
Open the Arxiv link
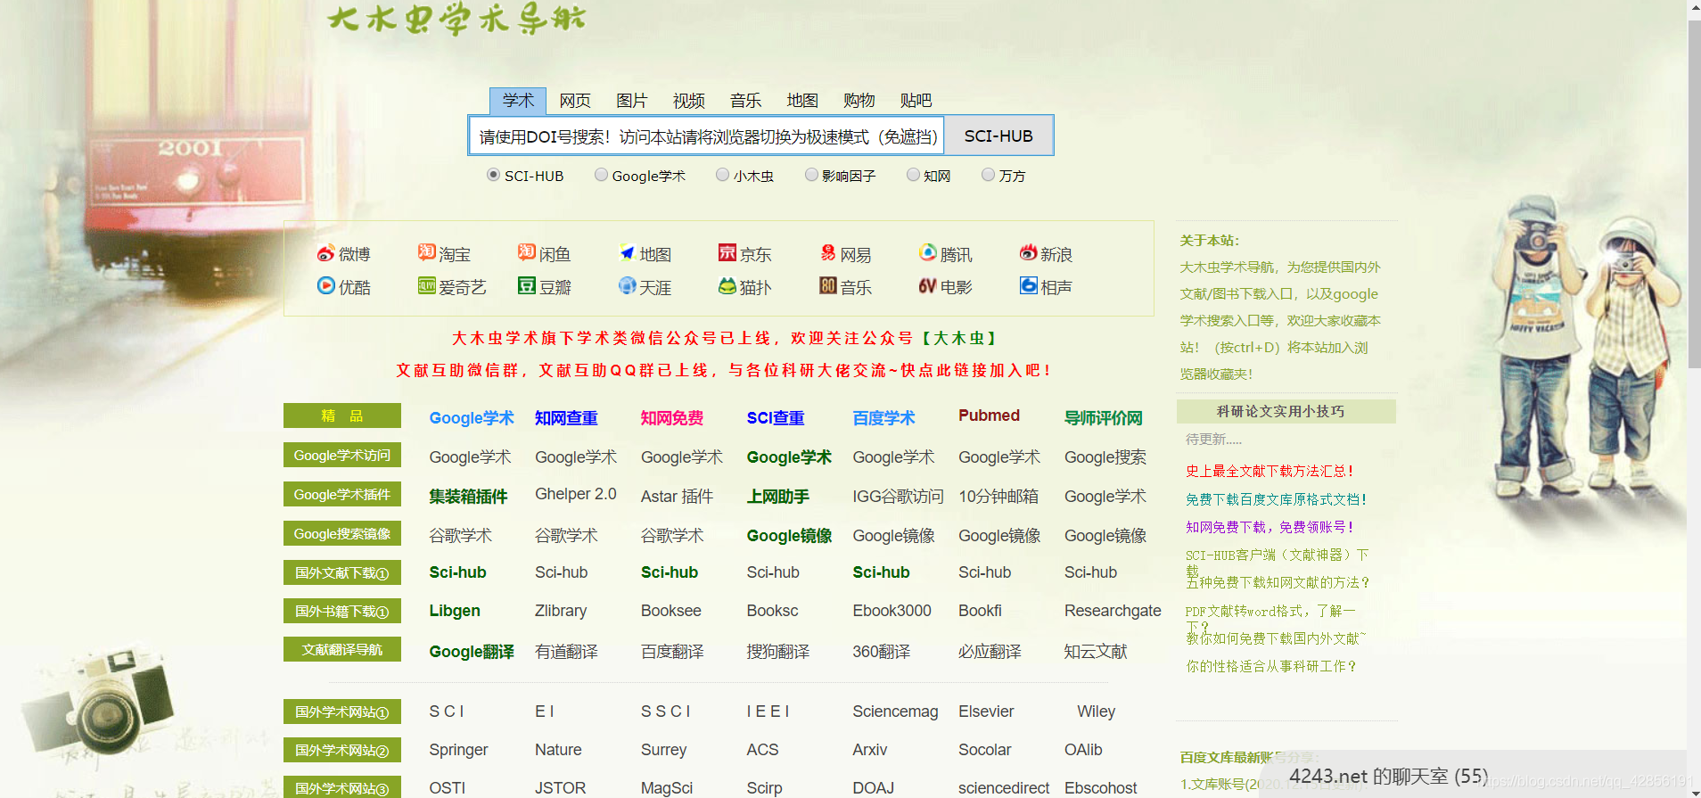click(x=869, y=750)
